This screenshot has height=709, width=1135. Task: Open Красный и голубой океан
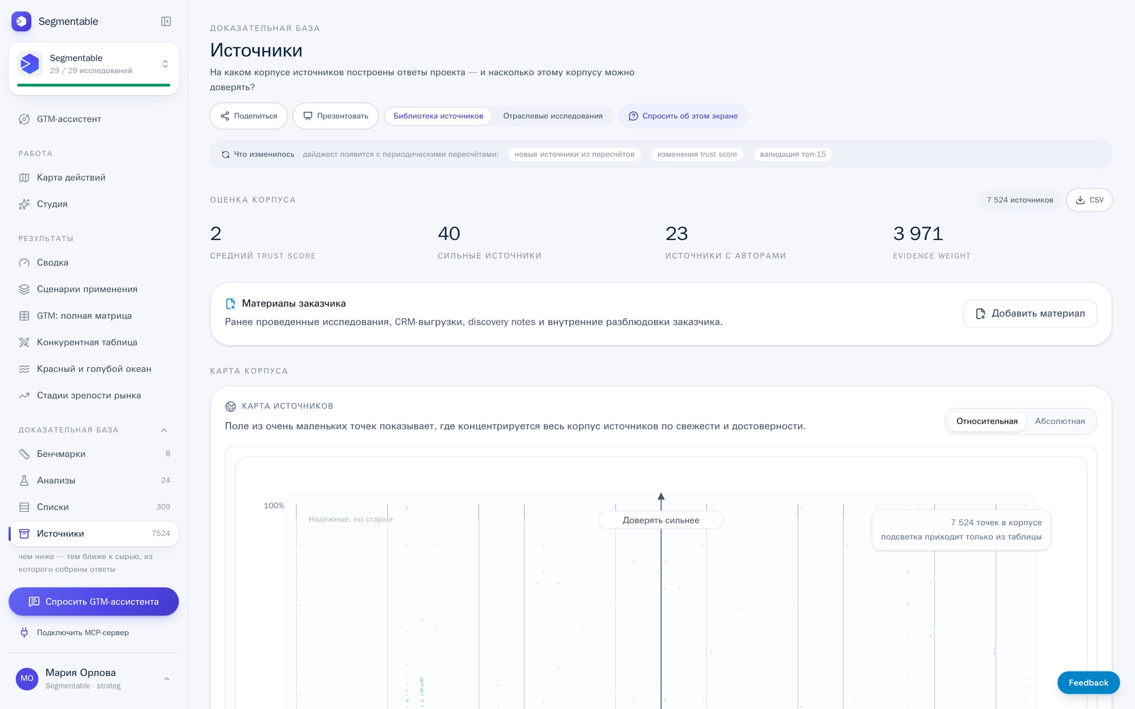[94, 369]
